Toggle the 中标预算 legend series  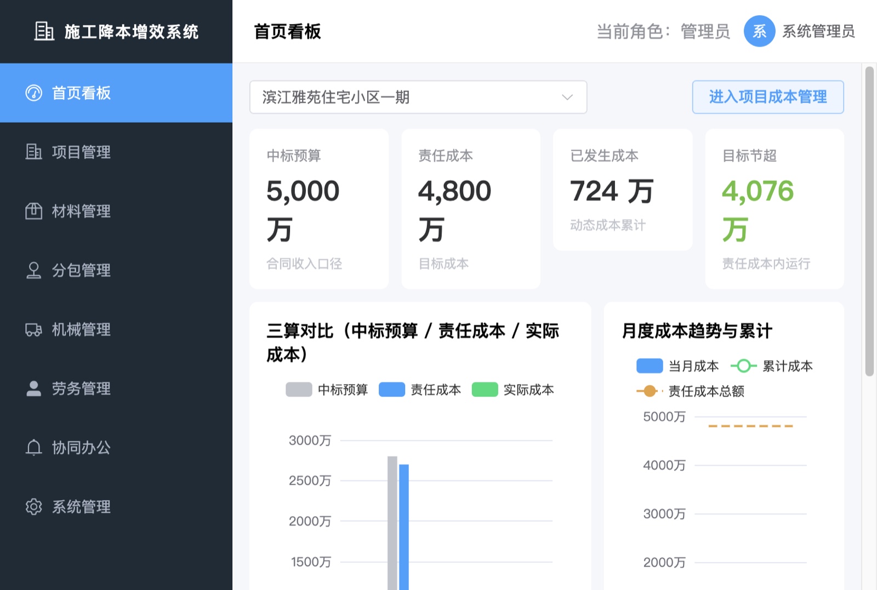(x=327, y=389)
